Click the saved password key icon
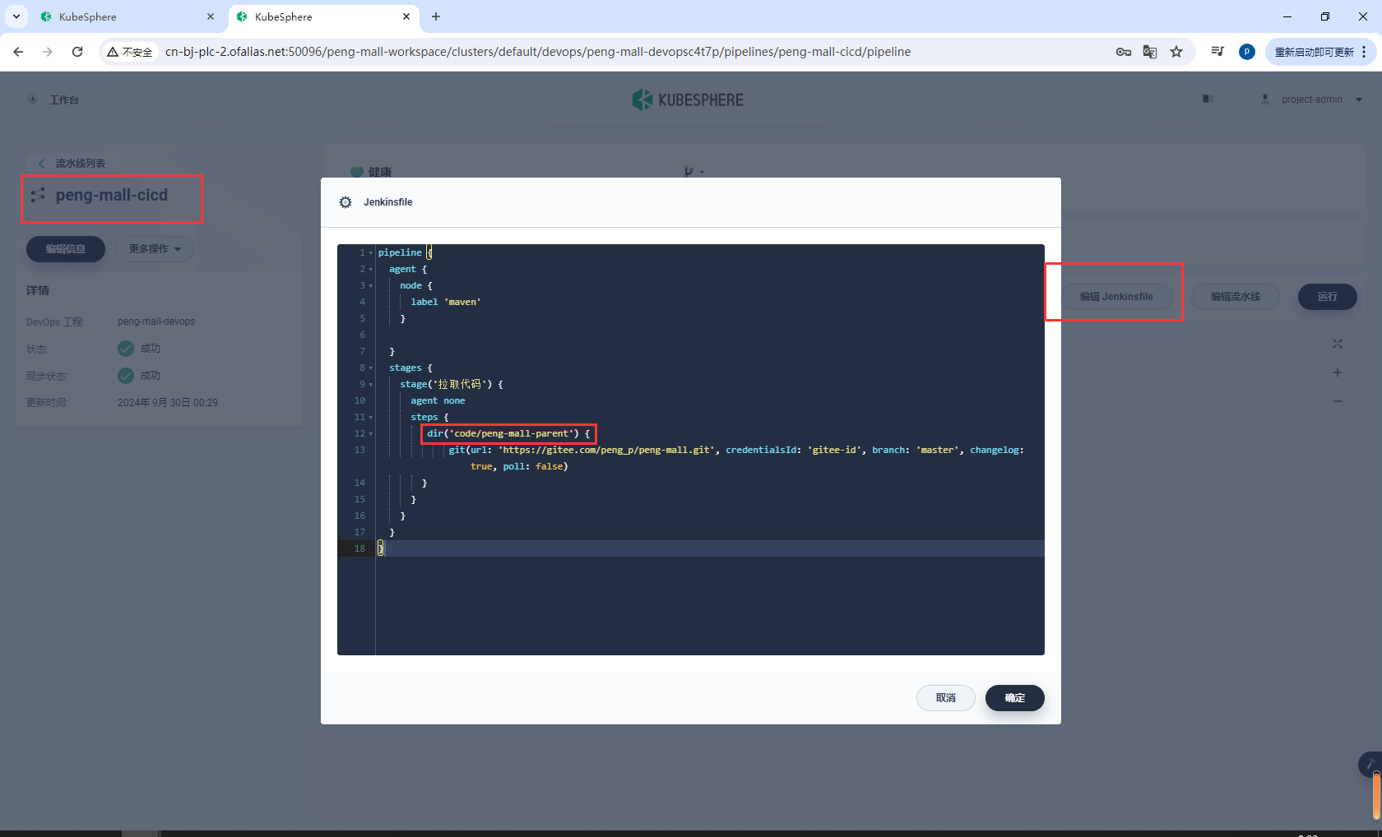This screenshot has height=837, width=1382. tap(1124, 52)
